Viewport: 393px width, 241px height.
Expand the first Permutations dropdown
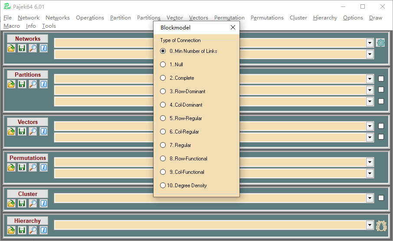point(370,162)
